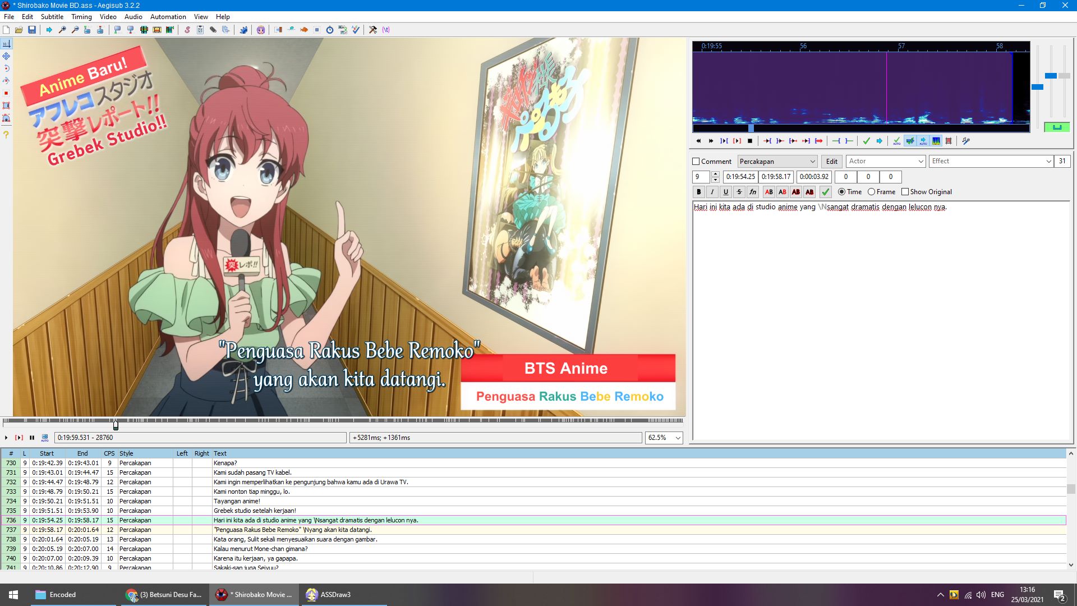Image resolution: width=1077 pixels, height=606 pixels.
Task: Open the Styling Assistant
Action: [x=291, y=30]
